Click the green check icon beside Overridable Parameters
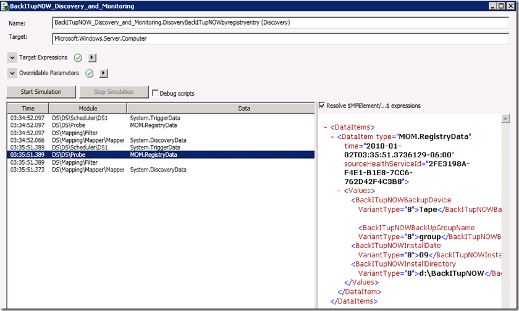 (x=90, y=73)
